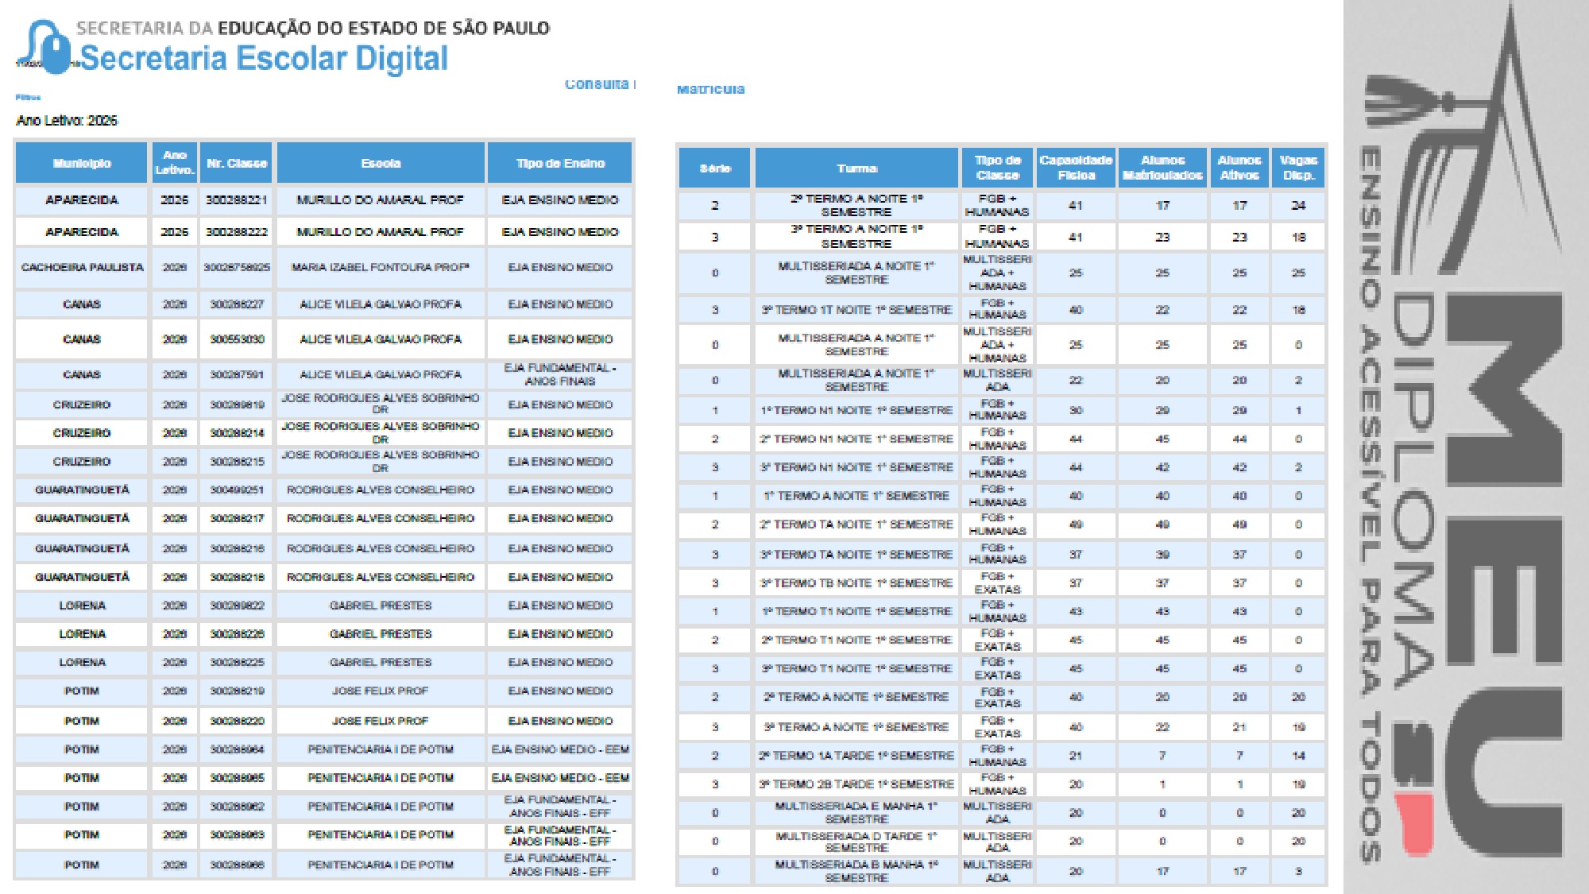Select class number 300288214 cell
Screen dimensions: 1589x894
(237, 433)
